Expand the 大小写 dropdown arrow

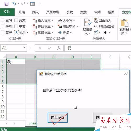pyautogui.click(x=74, y=20)
